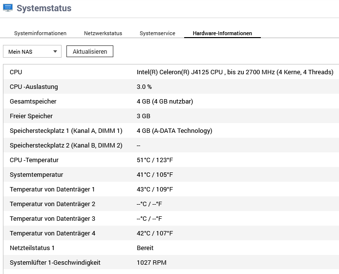Select the Systemlüfter 1-Geschwindigkeit row

coord(171,263)
